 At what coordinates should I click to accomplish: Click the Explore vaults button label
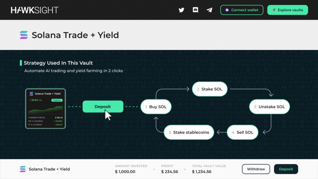pos(290,10)
